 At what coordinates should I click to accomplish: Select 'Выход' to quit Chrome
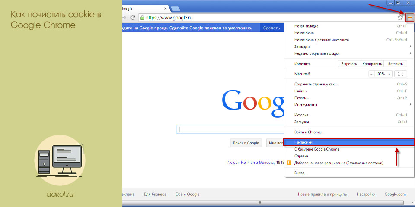349,173
